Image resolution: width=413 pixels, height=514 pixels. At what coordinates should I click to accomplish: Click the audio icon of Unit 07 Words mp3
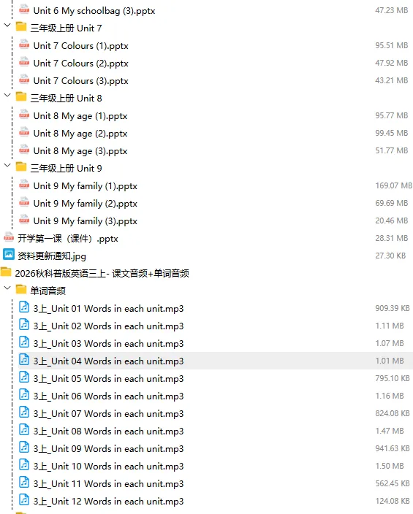pos(24,413)
